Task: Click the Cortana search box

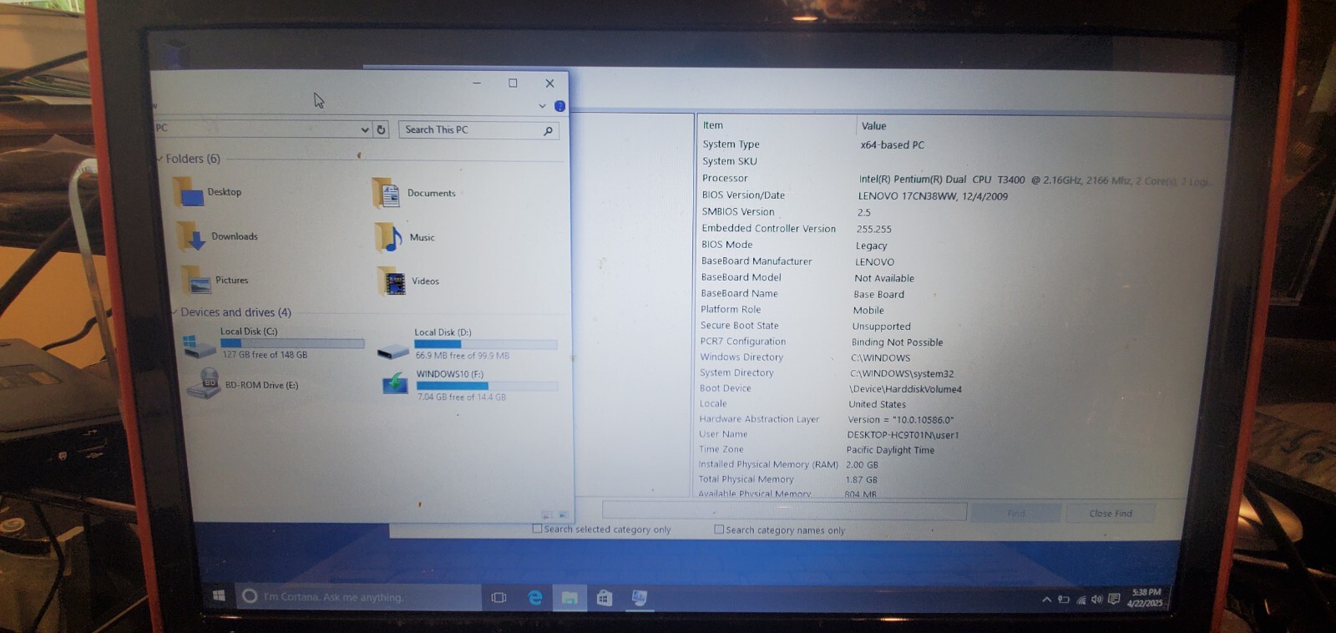Action: click(358, 596)
